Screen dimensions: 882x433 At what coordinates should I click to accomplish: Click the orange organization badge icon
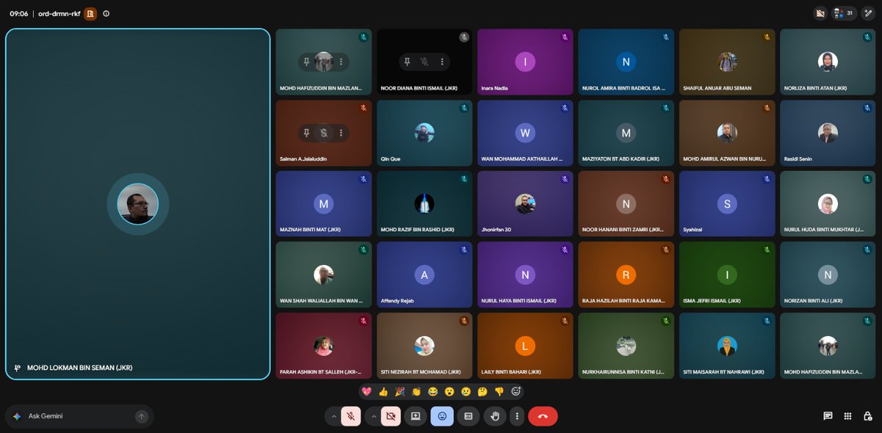pyautogui.click(x=90, y=13)
